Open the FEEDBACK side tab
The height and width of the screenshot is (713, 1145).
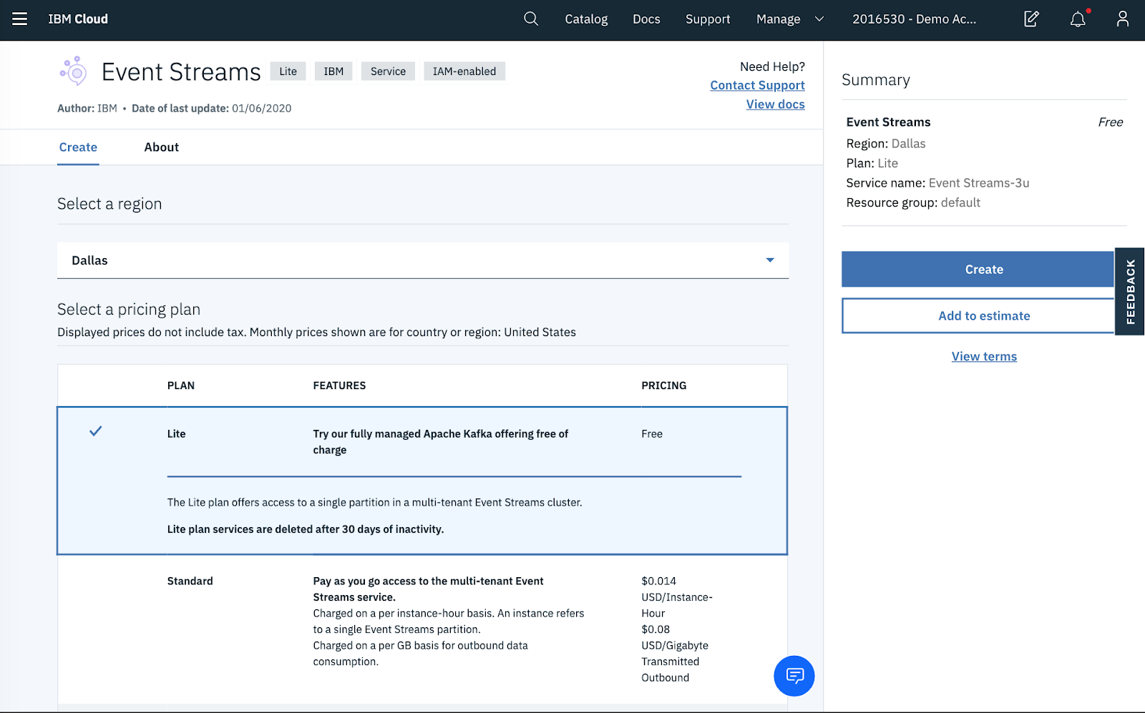pyautogui.click(x=1131, y=292)
